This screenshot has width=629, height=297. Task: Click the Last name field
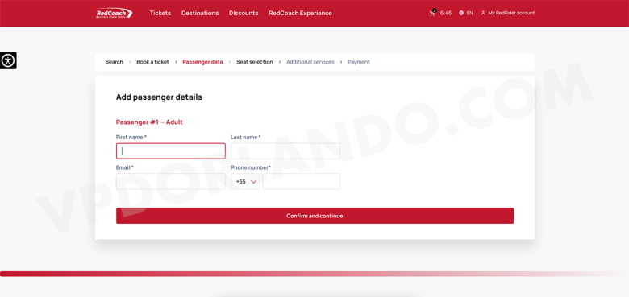click(x=285, y=151)
